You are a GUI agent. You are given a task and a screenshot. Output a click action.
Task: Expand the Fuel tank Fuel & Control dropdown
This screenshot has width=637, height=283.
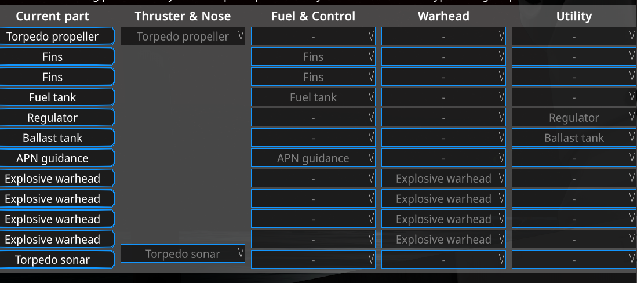coord(313,97)
